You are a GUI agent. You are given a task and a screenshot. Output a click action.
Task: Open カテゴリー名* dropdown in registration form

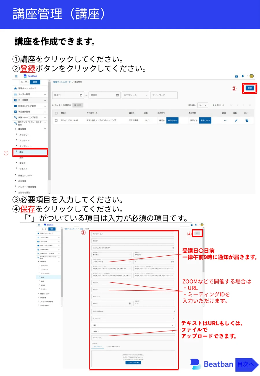pyautogui.click(x=133, y=234)
